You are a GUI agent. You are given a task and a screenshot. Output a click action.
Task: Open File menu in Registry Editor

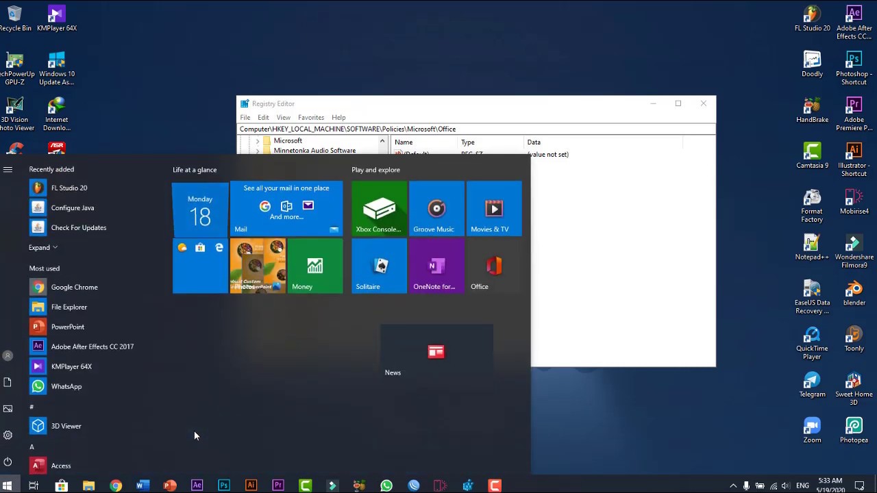tap(245, 117)
